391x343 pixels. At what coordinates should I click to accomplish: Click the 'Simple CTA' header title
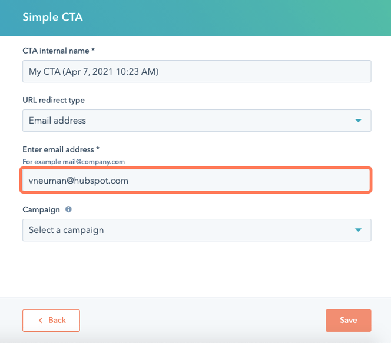point(52,17)
